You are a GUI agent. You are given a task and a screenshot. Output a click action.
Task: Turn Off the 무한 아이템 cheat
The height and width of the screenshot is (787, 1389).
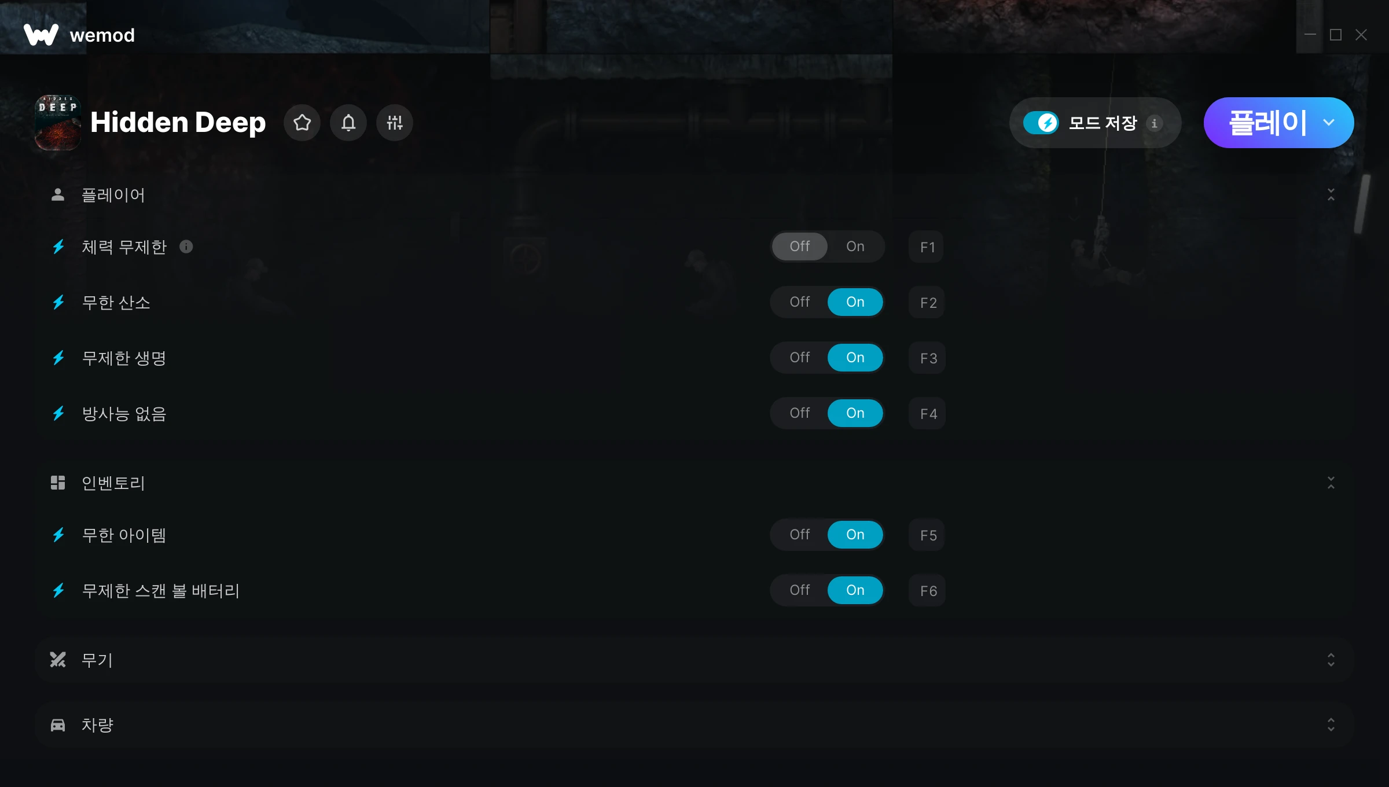(800, 535)
